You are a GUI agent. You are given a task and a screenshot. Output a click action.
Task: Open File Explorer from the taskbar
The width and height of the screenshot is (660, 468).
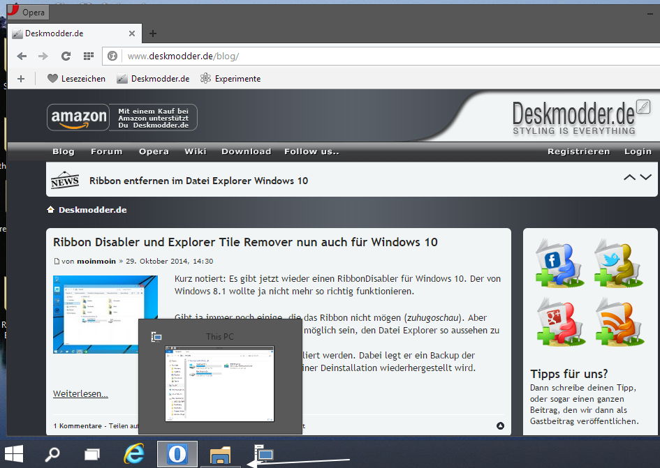pos(220,455)
